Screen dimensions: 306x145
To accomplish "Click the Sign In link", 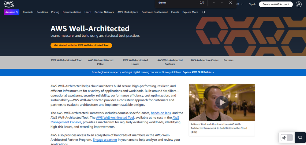I will coord(252,4).
